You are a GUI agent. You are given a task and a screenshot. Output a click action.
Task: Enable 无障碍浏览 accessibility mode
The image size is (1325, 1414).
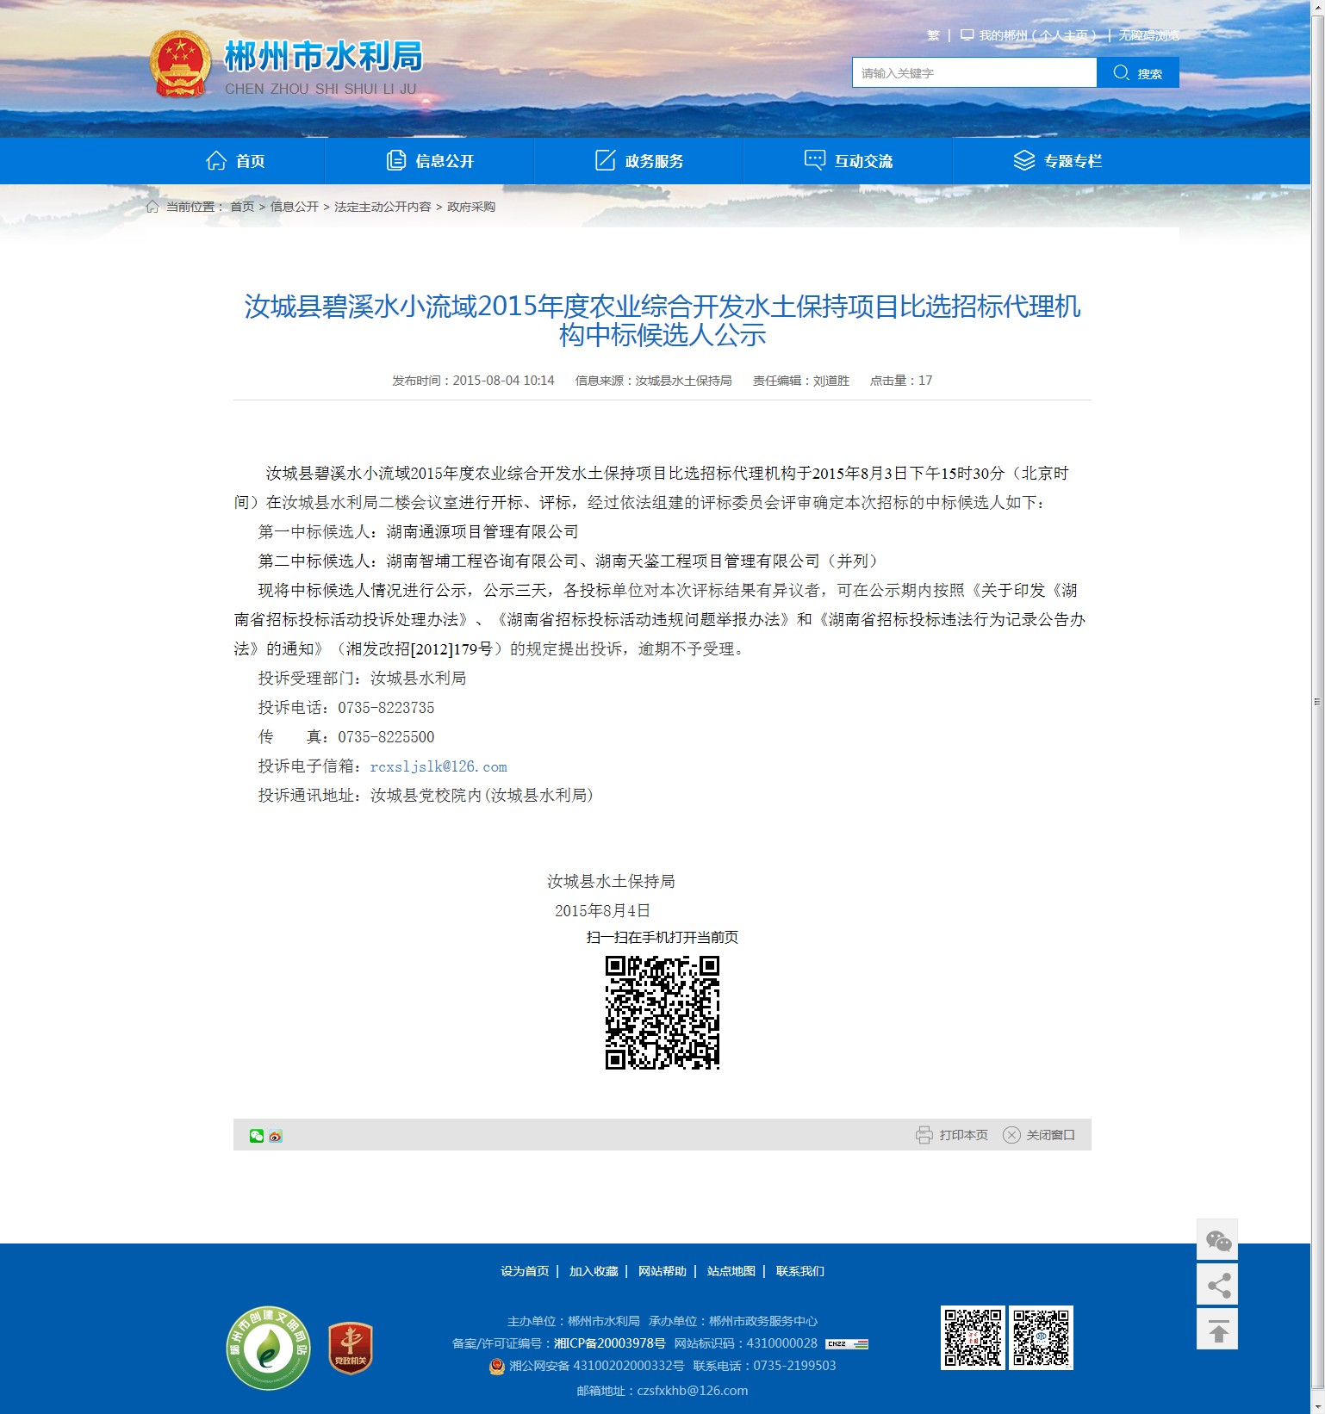click(x=1148, y=35)
